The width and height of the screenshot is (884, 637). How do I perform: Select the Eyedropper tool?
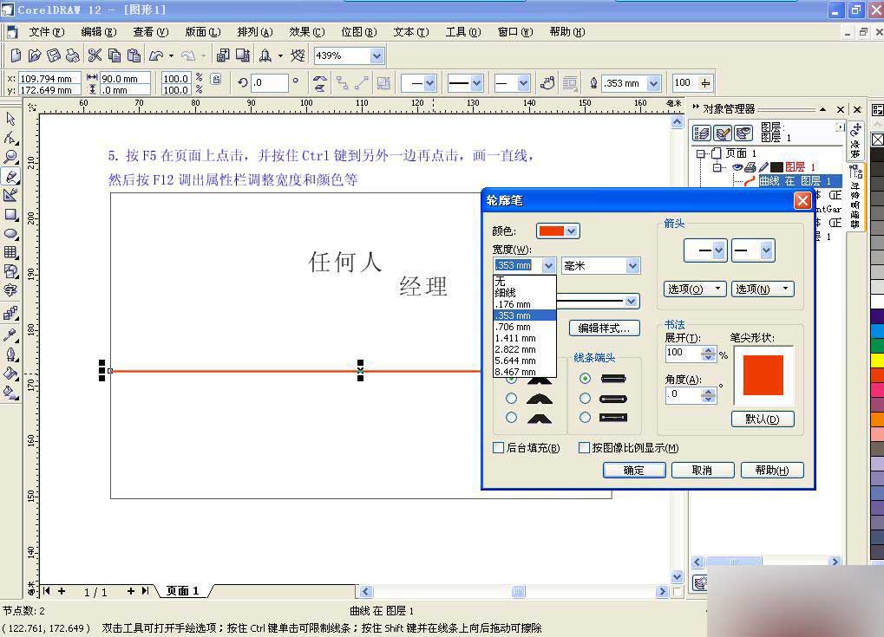10,335
